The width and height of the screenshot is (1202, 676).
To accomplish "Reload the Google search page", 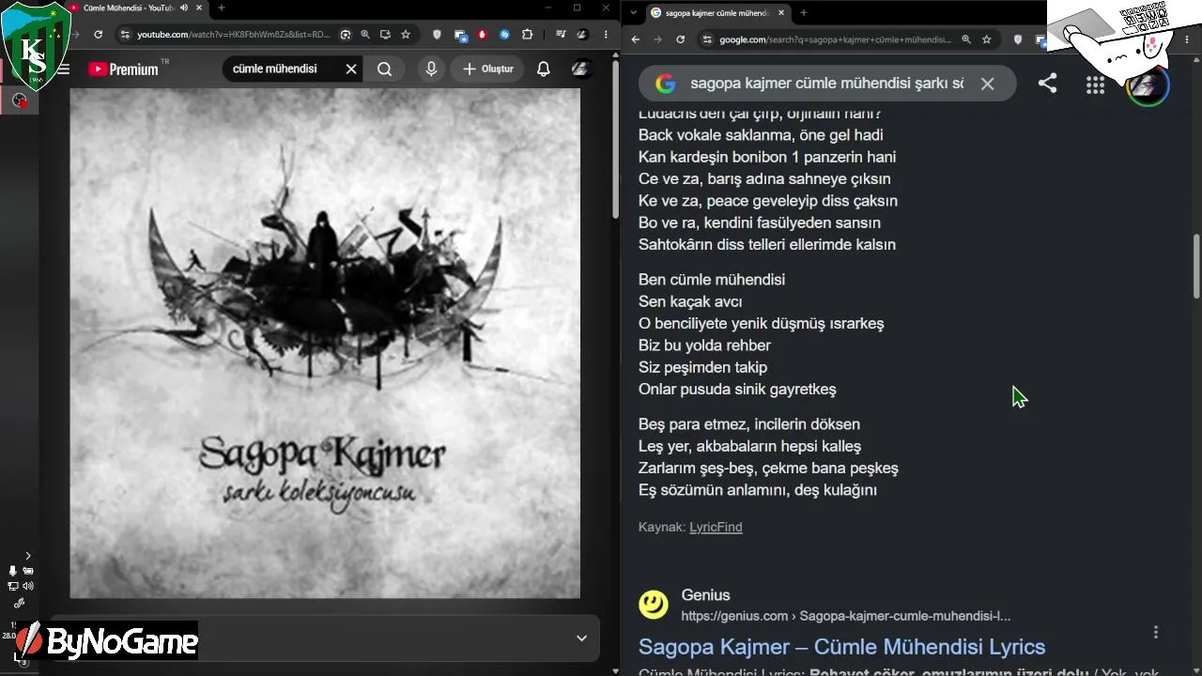I will 680,39.
